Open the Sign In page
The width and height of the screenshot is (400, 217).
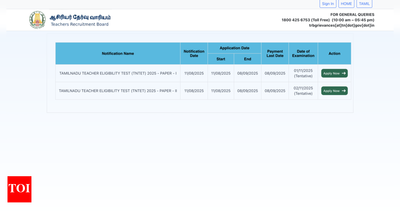328,4
